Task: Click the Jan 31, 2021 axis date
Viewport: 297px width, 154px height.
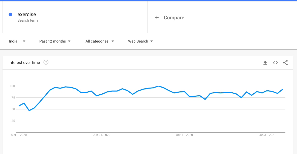Action: (267, 135)
